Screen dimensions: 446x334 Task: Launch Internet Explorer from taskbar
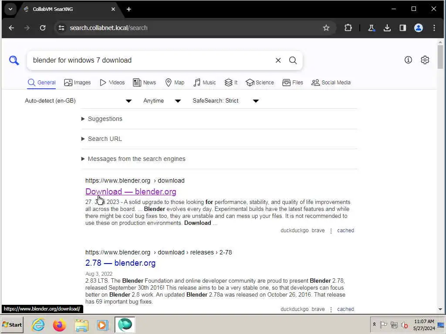38,324
